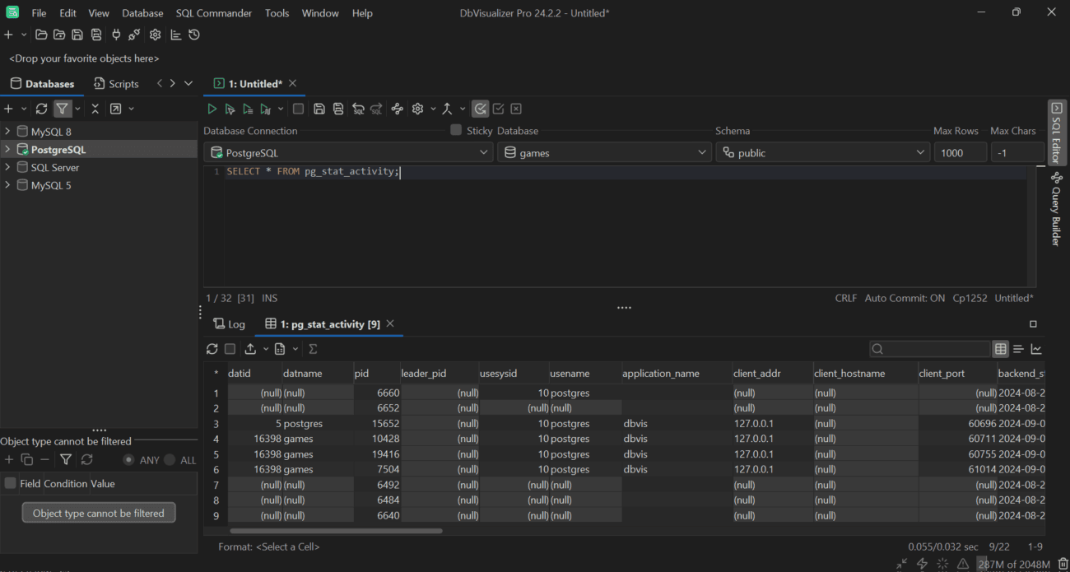
Task: Toggle the stop checkbox in result toolbar
Action: pyautogui.click(x=230, y=349)
